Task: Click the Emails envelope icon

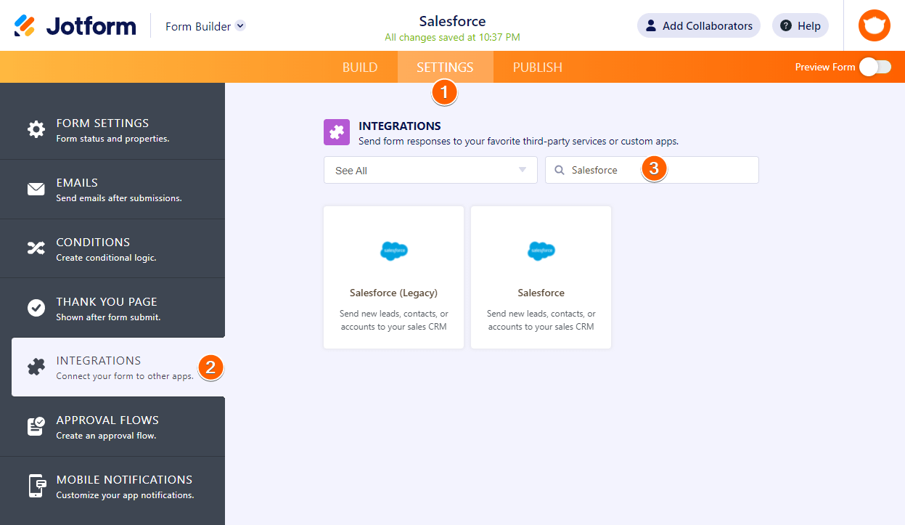Action: pyautogui.click(x=36, y=190)
